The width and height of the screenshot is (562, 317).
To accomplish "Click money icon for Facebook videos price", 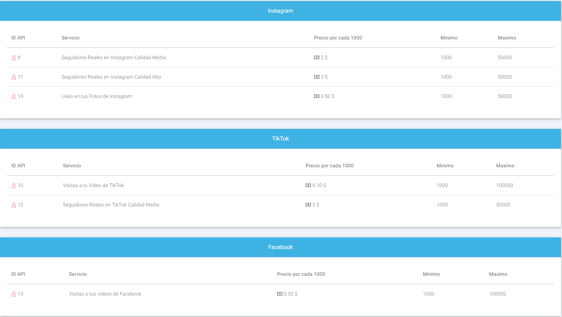I will pos(280,294).
